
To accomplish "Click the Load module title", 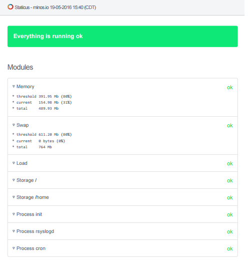I will click(22, 163).
